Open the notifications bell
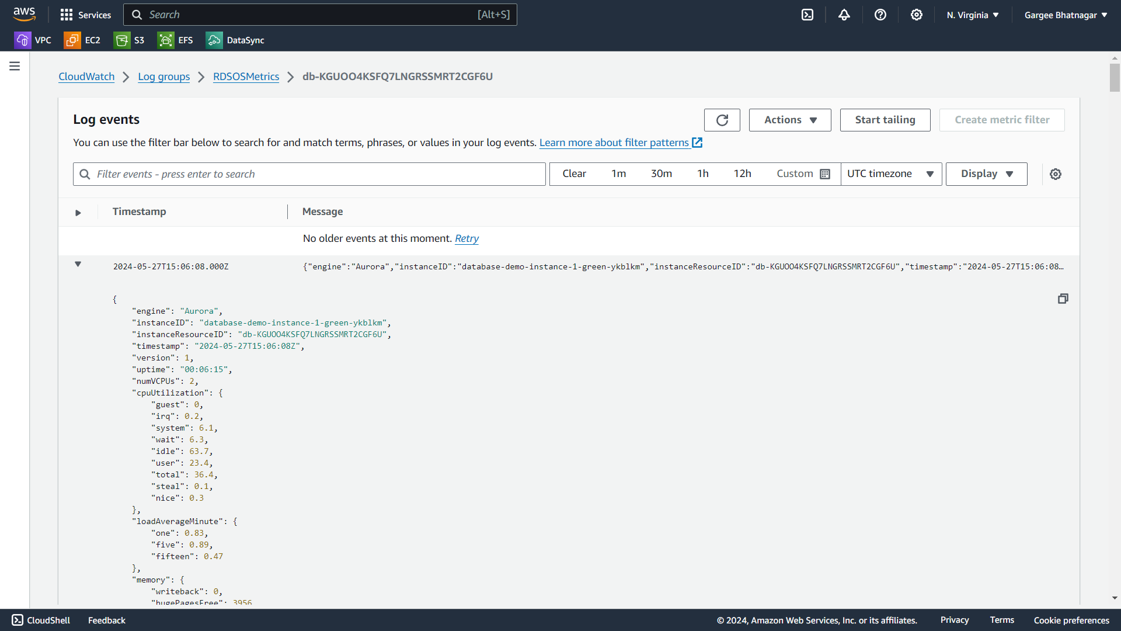The width and height of the screenshot is (1121, 631). pyautogui.click(x=844, y=15)
